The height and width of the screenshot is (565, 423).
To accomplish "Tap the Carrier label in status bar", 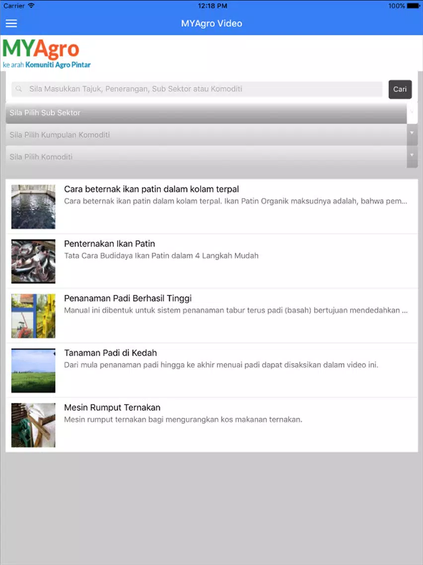I will pos(14,6).
